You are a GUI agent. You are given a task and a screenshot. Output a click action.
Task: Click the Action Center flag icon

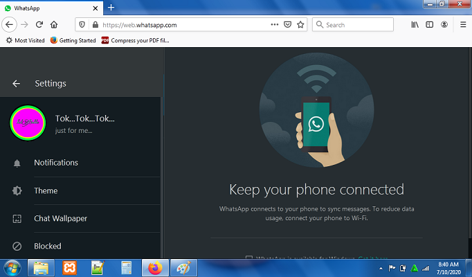pyautogui.click(x=392, y=268)
